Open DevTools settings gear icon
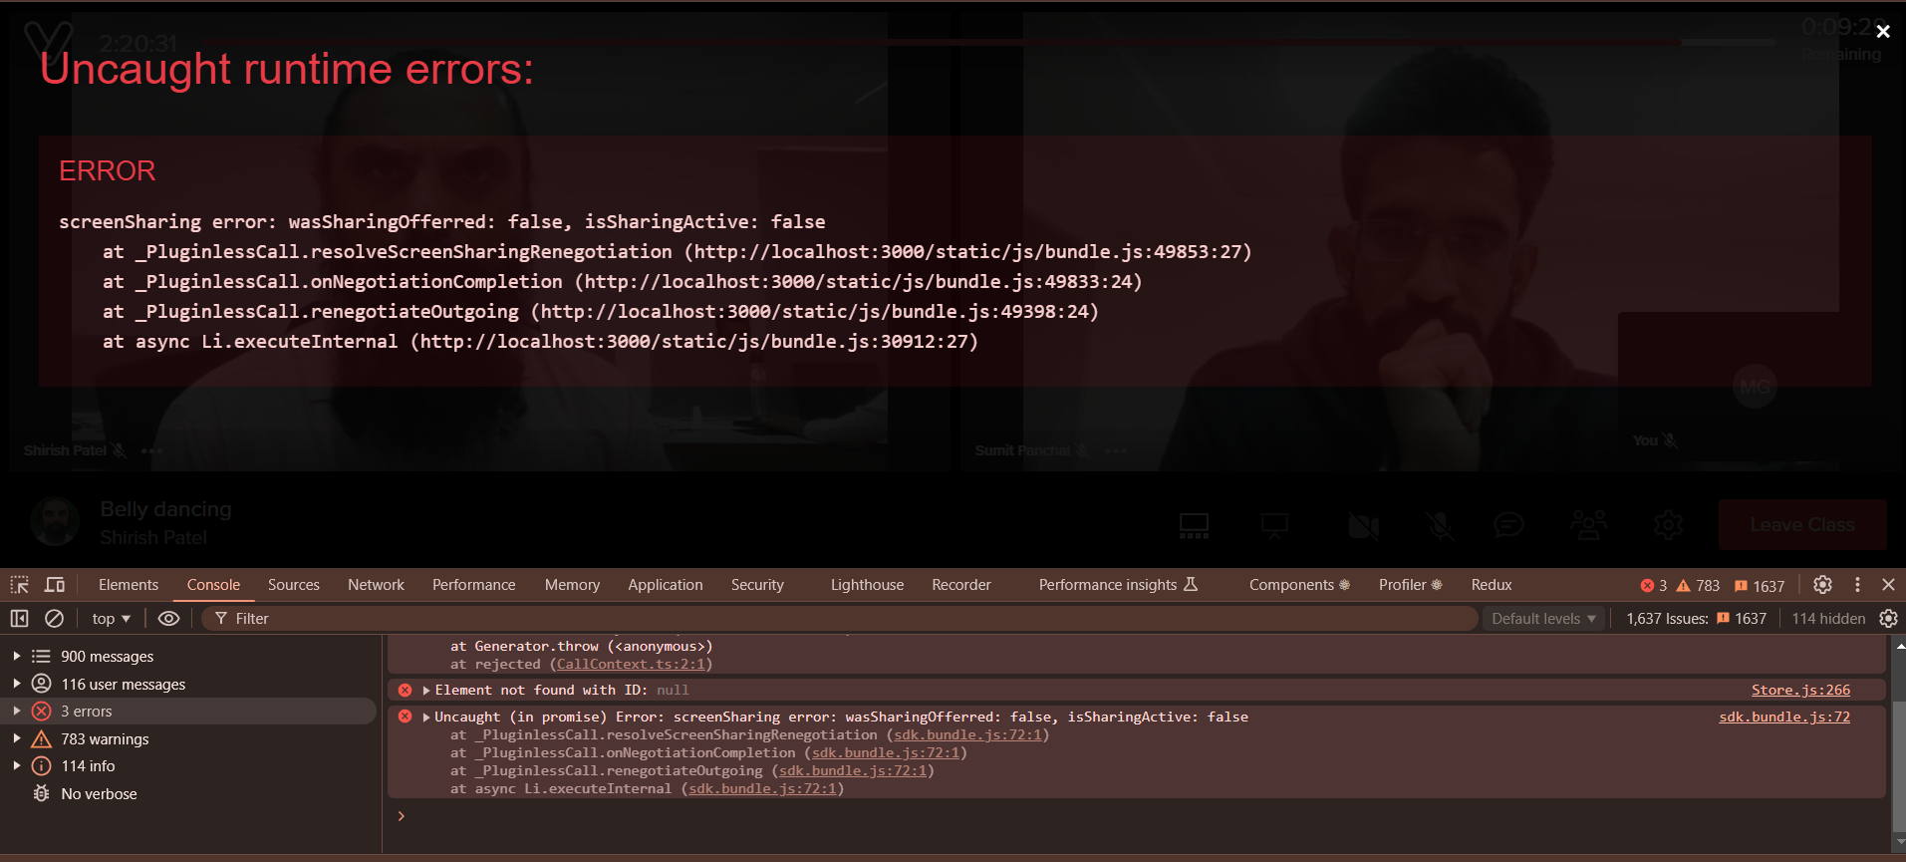The height and width of the screenshot is (862, 1906). (1822, 585)
